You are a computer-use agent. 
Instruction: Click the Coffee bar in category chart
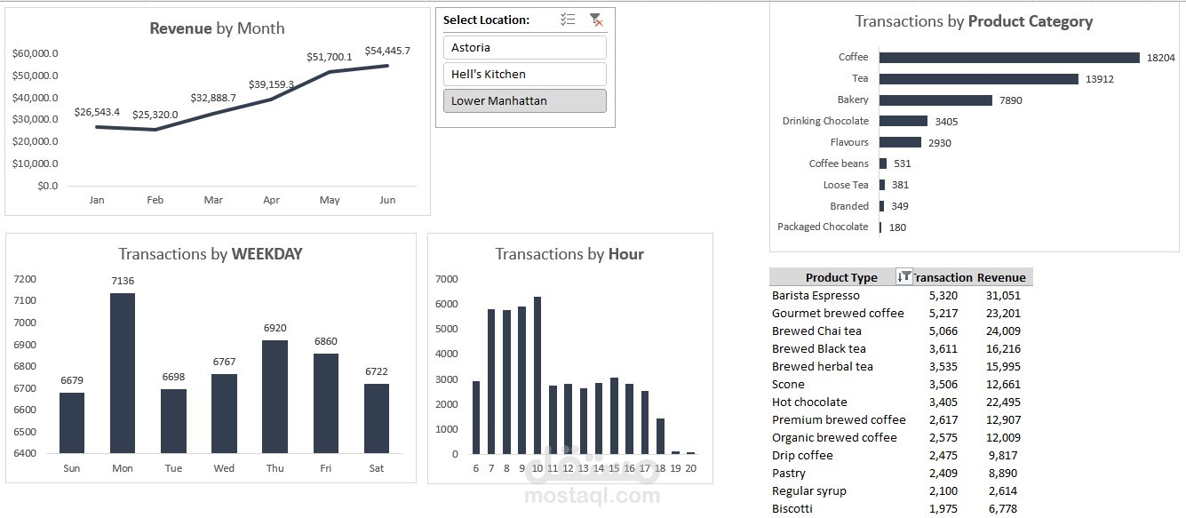(x=1009, y=58)
